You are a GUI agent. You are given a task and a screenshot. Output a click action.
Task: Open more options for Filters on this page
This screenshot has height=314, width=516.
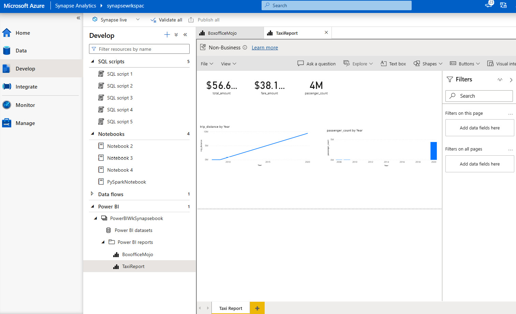(x=511, y=114)
